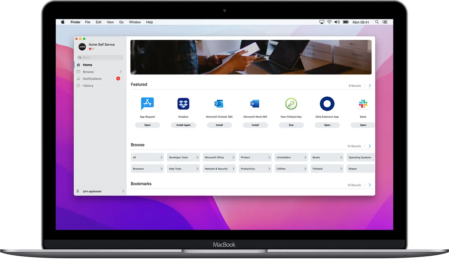
Task: Open Spotlight search in menu bar
Action: [377, 22]
